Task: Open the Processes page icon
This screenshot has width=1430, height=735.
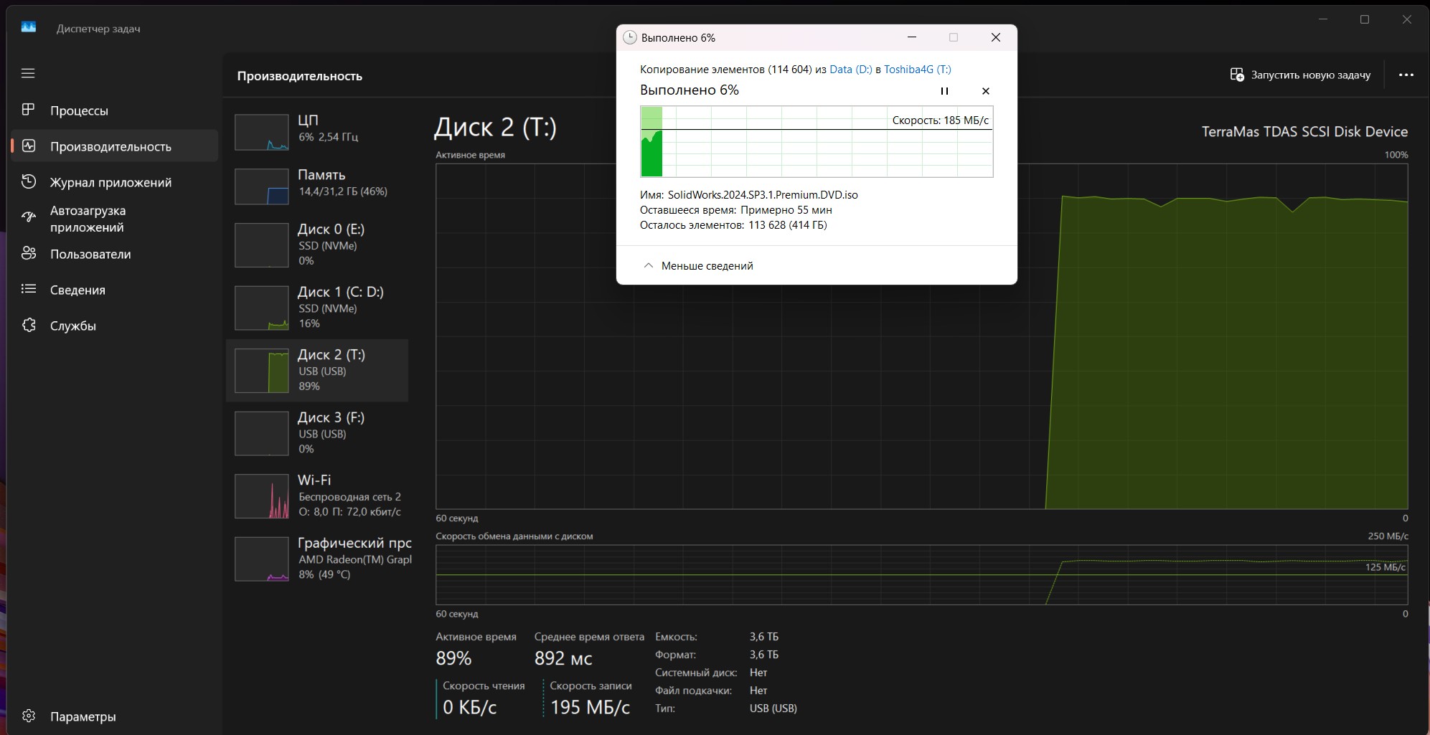Action: [28, 110]
